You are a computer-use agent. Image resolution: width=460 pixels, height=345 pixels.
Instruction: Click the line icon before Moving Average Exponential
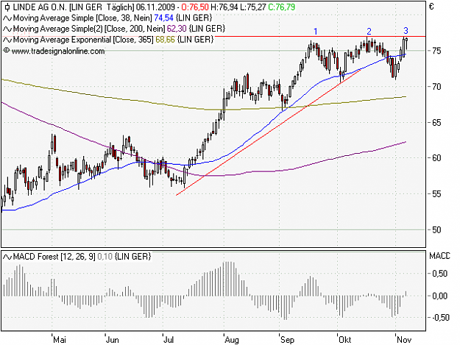[7, 40]
